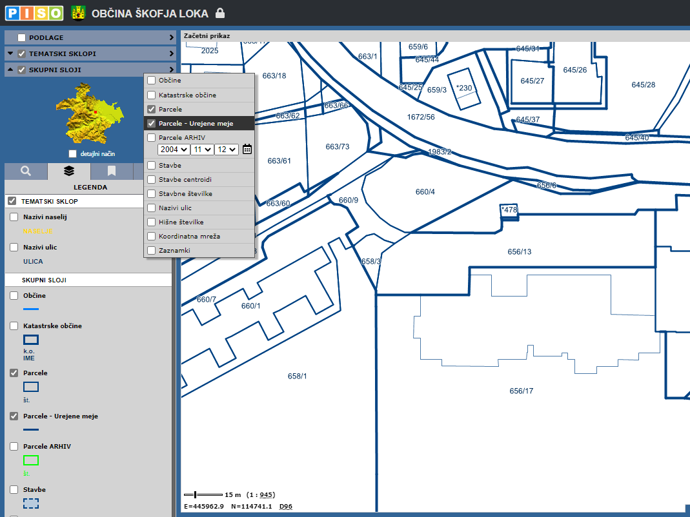
Task: Click the blue Parcele legend symbol
Action: pyautogui.click(x=31, y=387)
